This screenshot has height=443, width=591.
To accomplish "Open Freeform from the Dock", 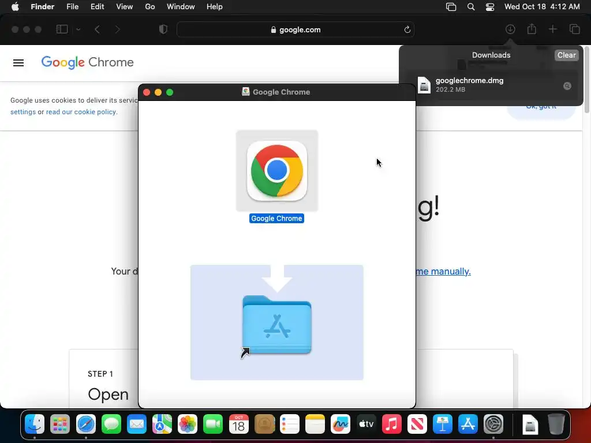I will (341, 425).
